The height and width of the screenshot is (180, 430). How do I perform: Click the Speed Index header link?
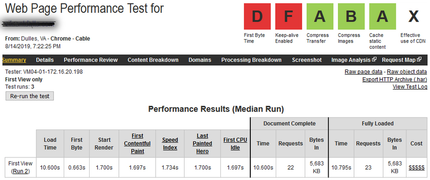170,144
